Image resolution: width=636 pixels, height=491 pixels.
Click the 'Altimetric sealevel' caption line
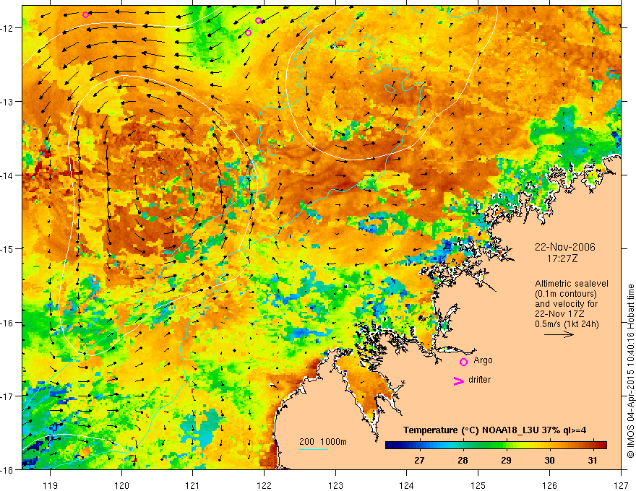click(572, 284)
